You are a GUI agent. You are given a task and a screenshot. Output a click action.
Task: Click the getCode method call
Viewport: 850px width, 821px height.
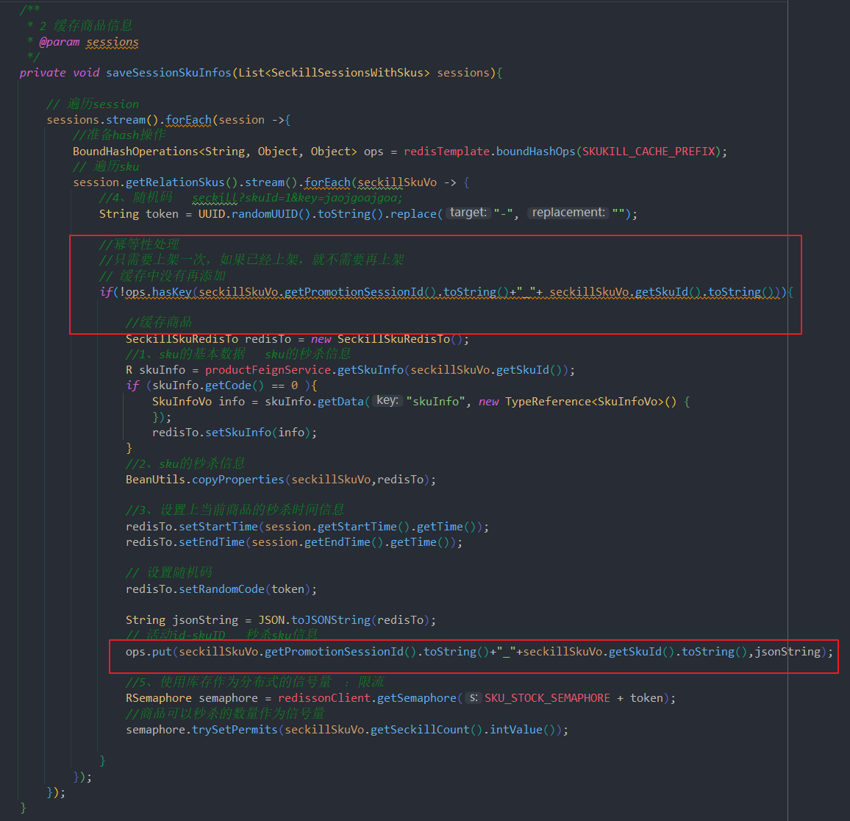tap(228, 385)
